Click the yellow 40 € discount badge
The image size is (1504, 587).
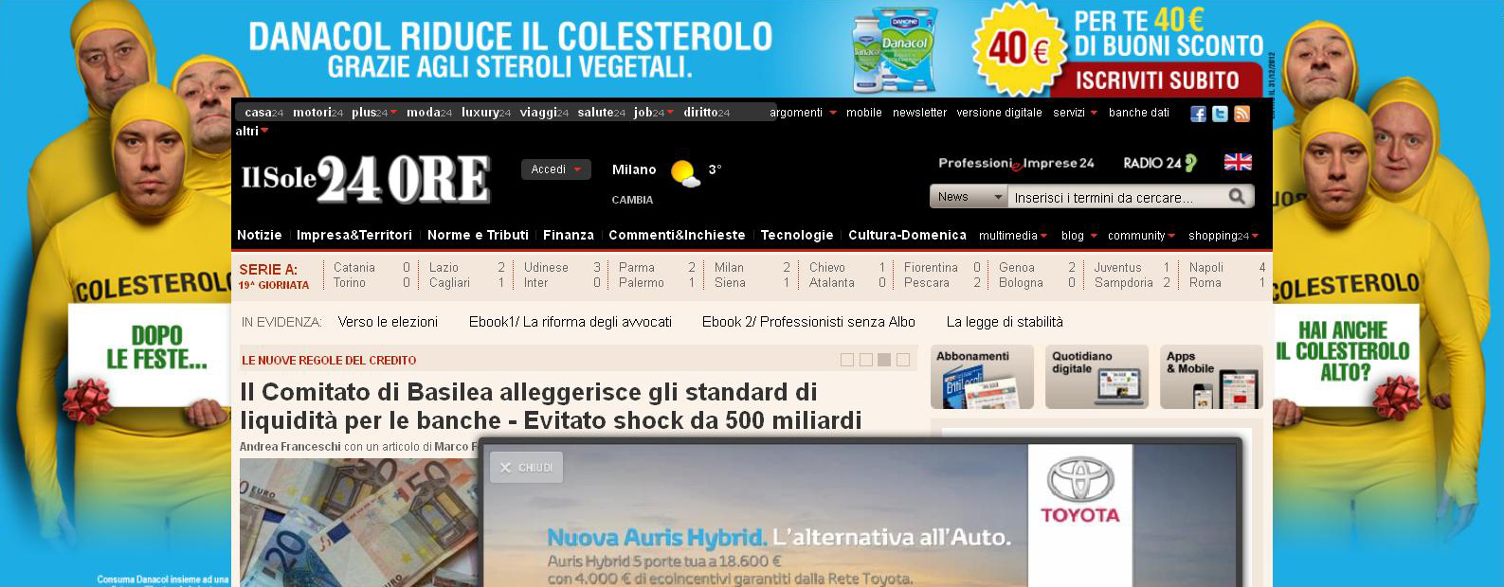tap(1020, 48)
